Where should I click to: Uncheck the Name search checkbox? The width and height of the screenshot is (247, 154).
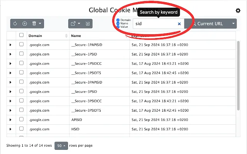[118, 23]
